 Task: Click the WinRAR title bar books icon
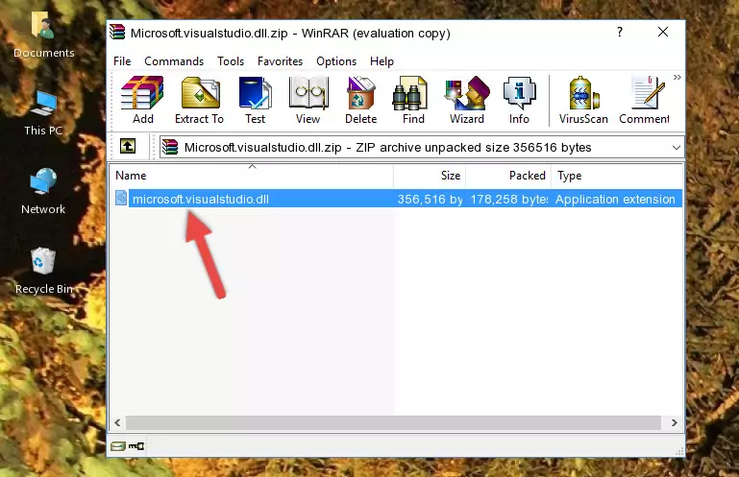117,33
